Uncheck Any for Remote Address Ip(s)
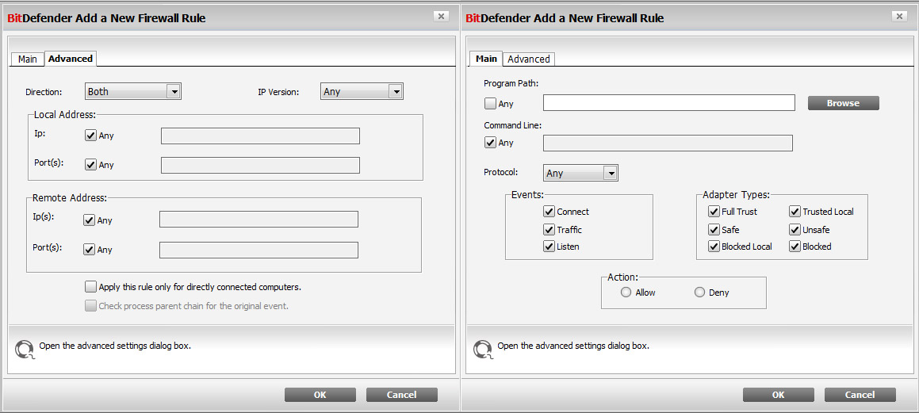Screen dimensions: 919x413 (x=89, y=220)
